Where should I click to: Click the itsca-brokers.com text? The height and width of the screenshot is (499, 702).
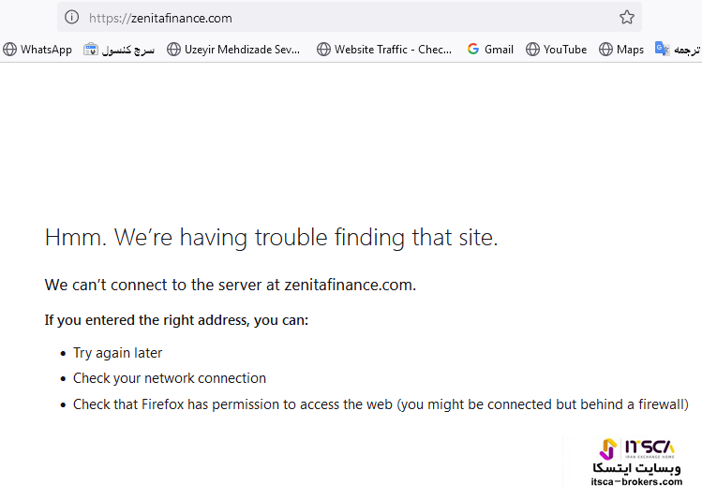(636, 481)
